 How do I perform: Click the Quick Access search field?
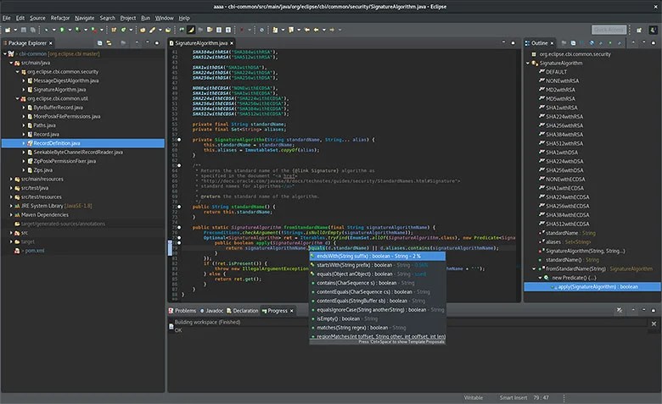pos(609,30)
